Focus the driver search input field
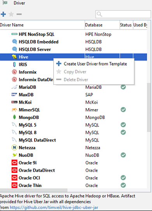 coord(123,14)
